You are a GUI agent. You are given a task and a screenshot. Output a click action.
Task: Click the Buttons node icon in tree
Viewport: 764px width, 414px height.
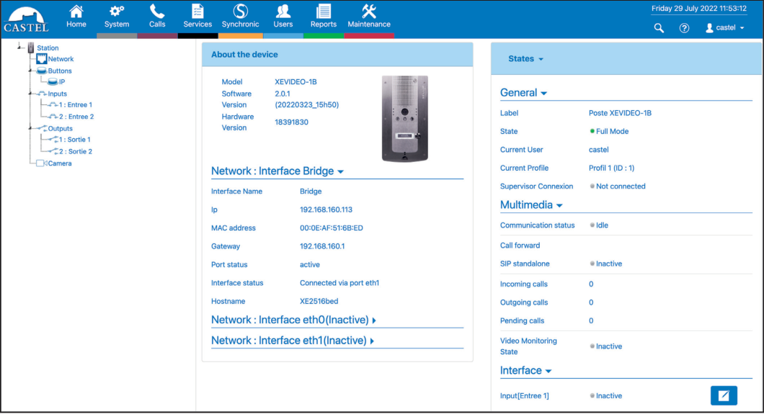click(x=42, y=71)
